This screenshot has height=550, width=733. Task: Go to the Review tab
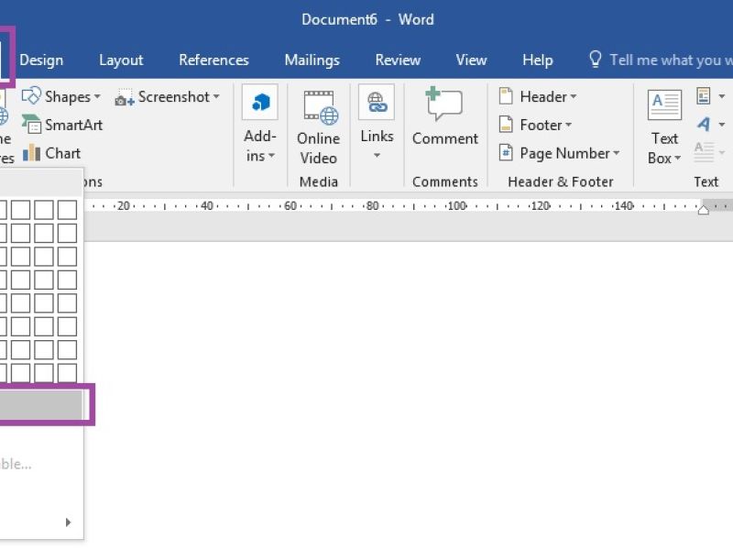click(398, 60)
